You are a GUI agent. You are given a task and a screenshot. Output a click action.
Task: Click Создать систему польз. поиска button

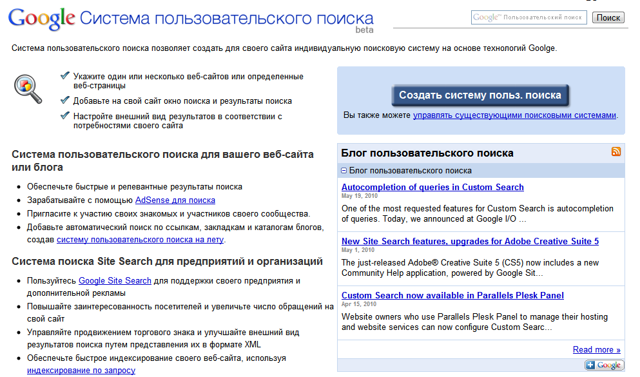[480, 95]
